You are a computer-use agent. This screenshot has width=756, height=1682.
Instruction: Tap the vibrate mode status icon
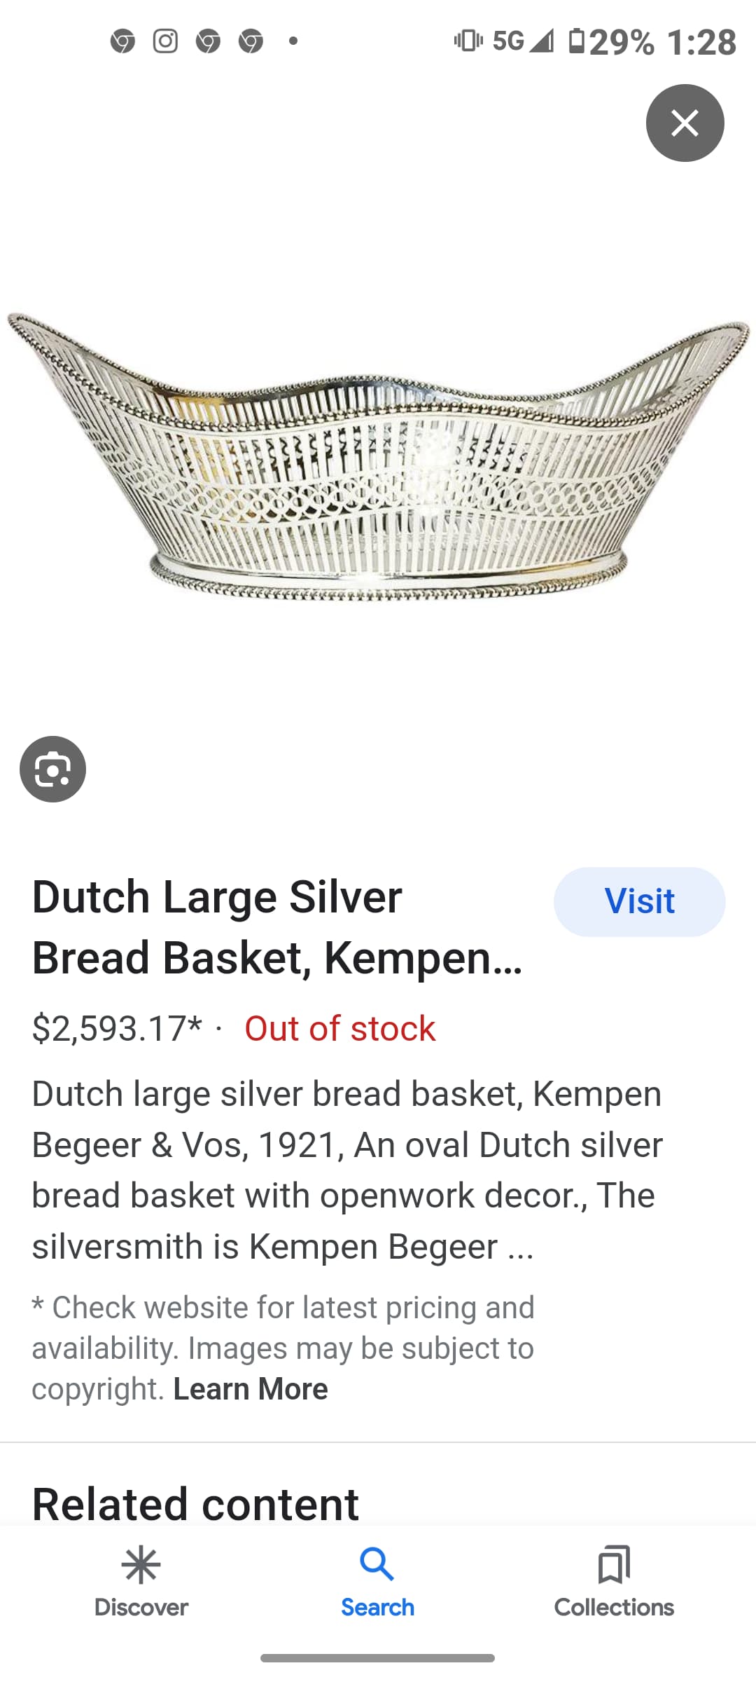[468, 41]
